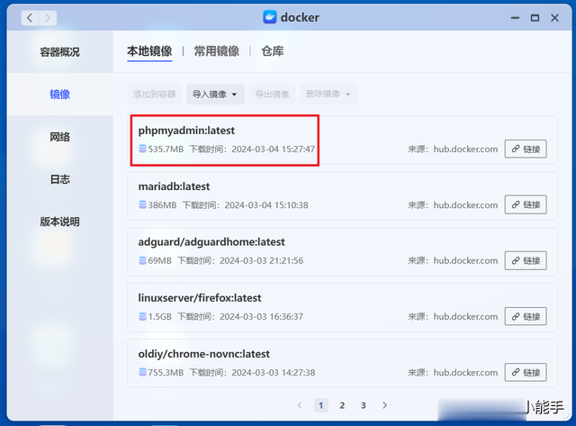
Task: Close the docker window
Action: coord(554,18)
